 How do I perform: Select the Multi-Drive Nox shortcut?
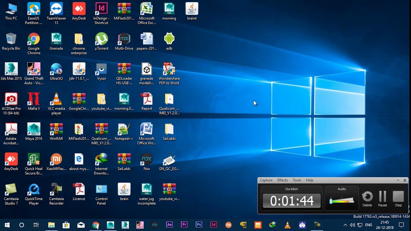tap(124, 42)
